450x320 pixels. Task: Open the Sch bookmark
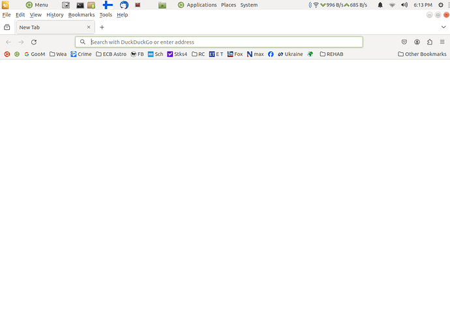click(x=156, y=54)
